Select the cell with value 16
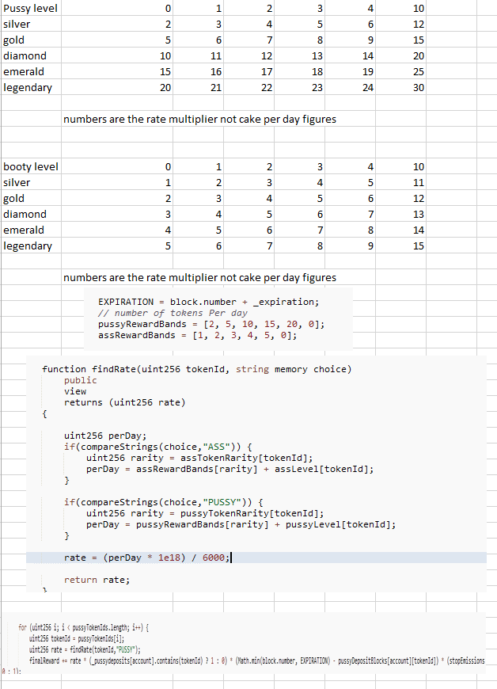This screenshot has width=497, height=689. pos(199,71)
